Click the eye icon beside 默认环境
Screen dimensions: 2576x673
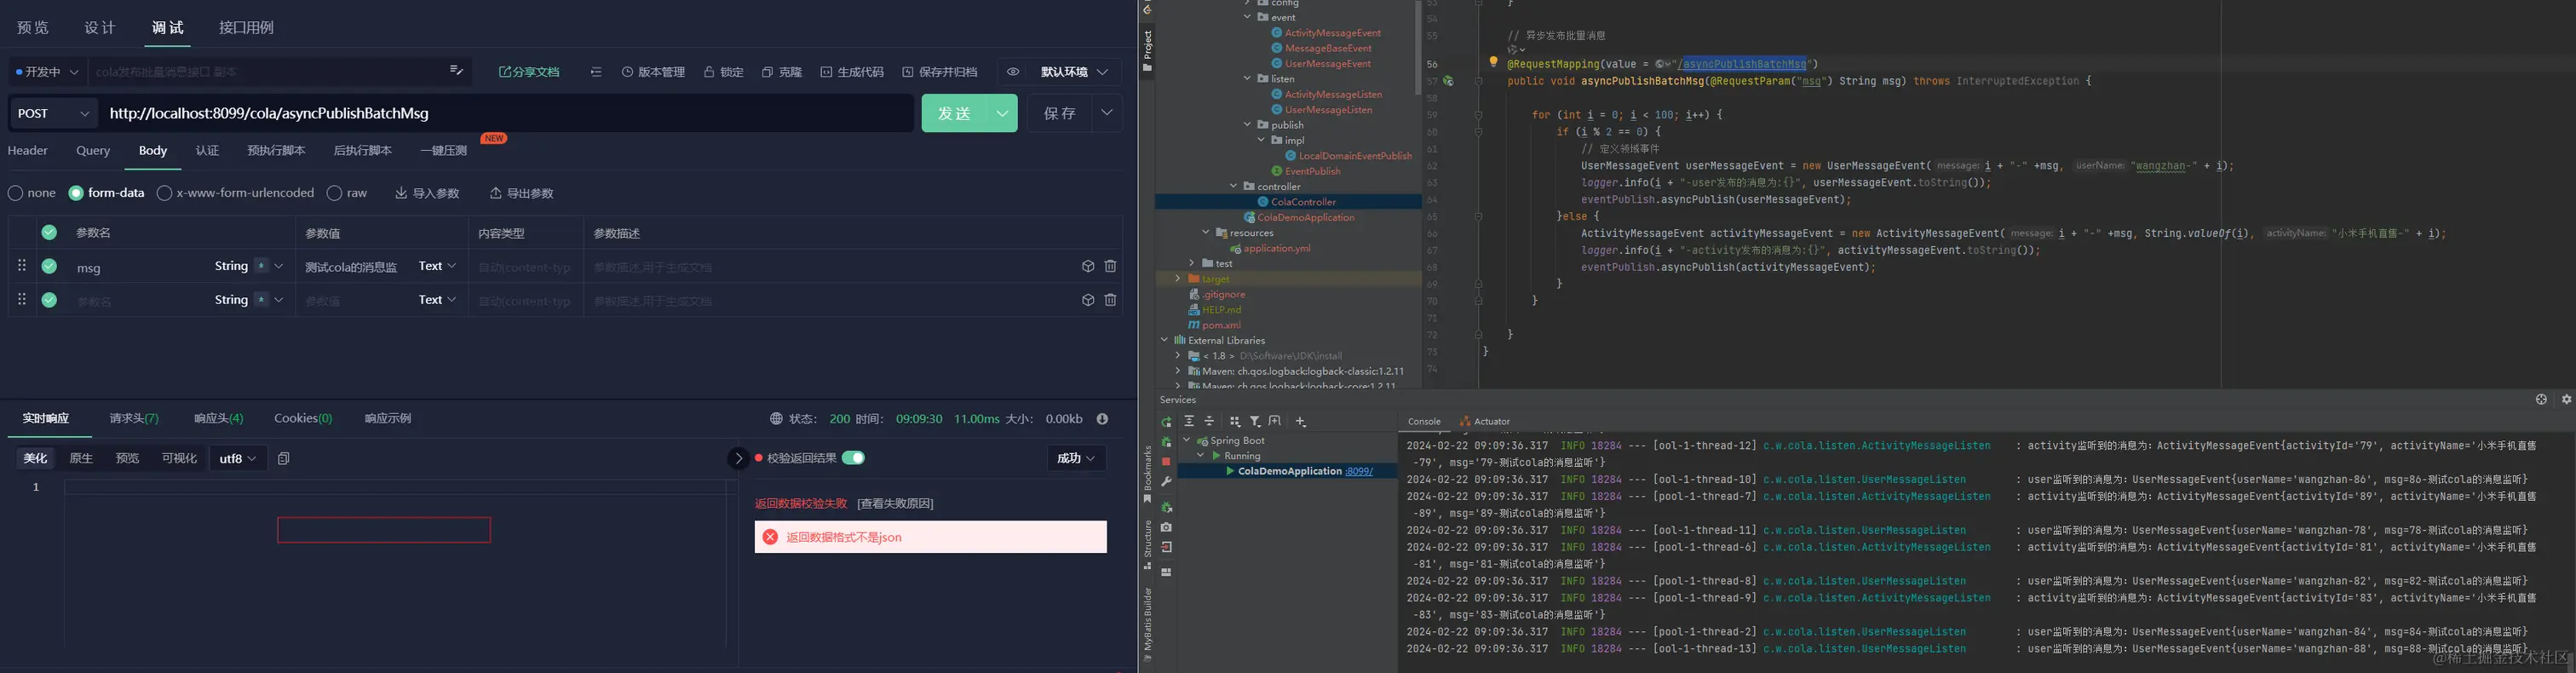[x=1013, y=72]
